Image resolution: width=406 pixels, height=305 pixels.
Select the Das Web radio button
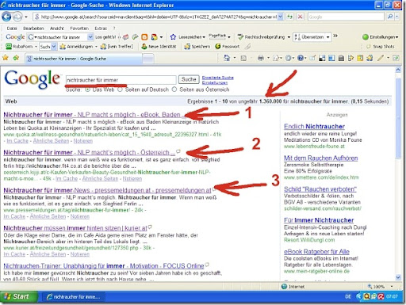pyautogui.click(x=87, y=90)
